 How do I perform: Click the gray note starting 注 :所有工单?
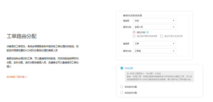coord(159,77)
